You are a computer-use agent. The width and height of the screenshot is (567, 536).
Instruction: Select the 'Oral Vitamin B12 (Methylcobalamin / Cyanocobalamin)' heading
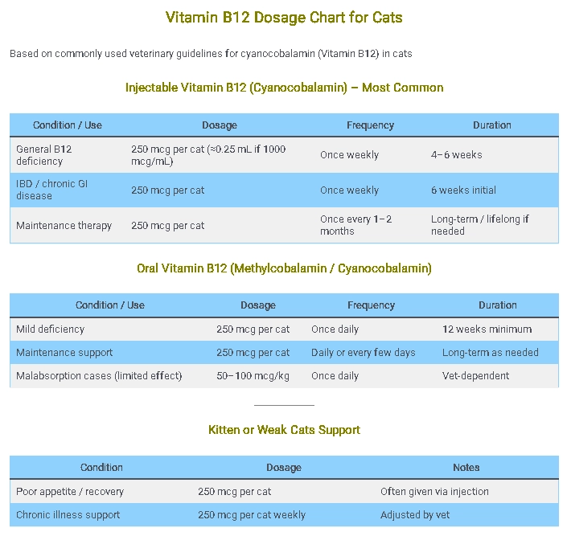pyautogui.click(x=284, y=268)
